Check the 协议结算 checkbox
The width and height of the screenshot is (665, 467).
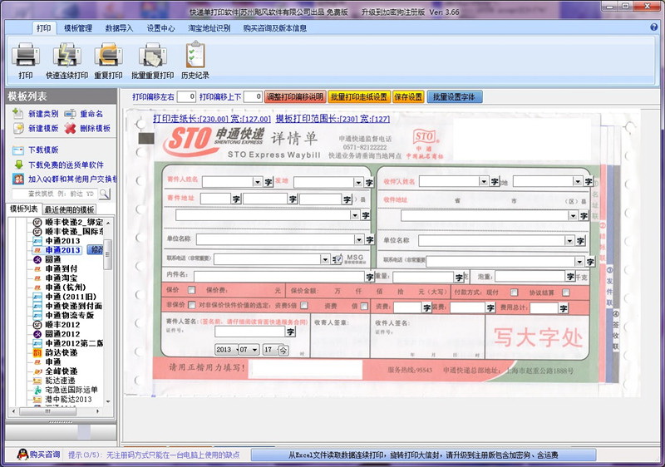pos(565,292)
